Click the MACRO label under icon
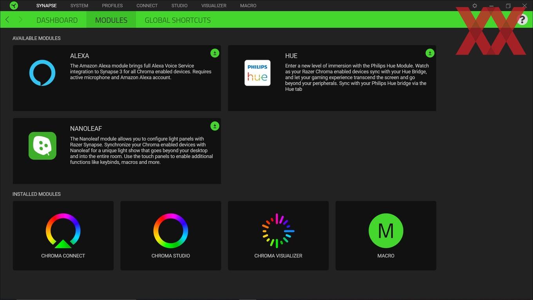 click(386, 256)
